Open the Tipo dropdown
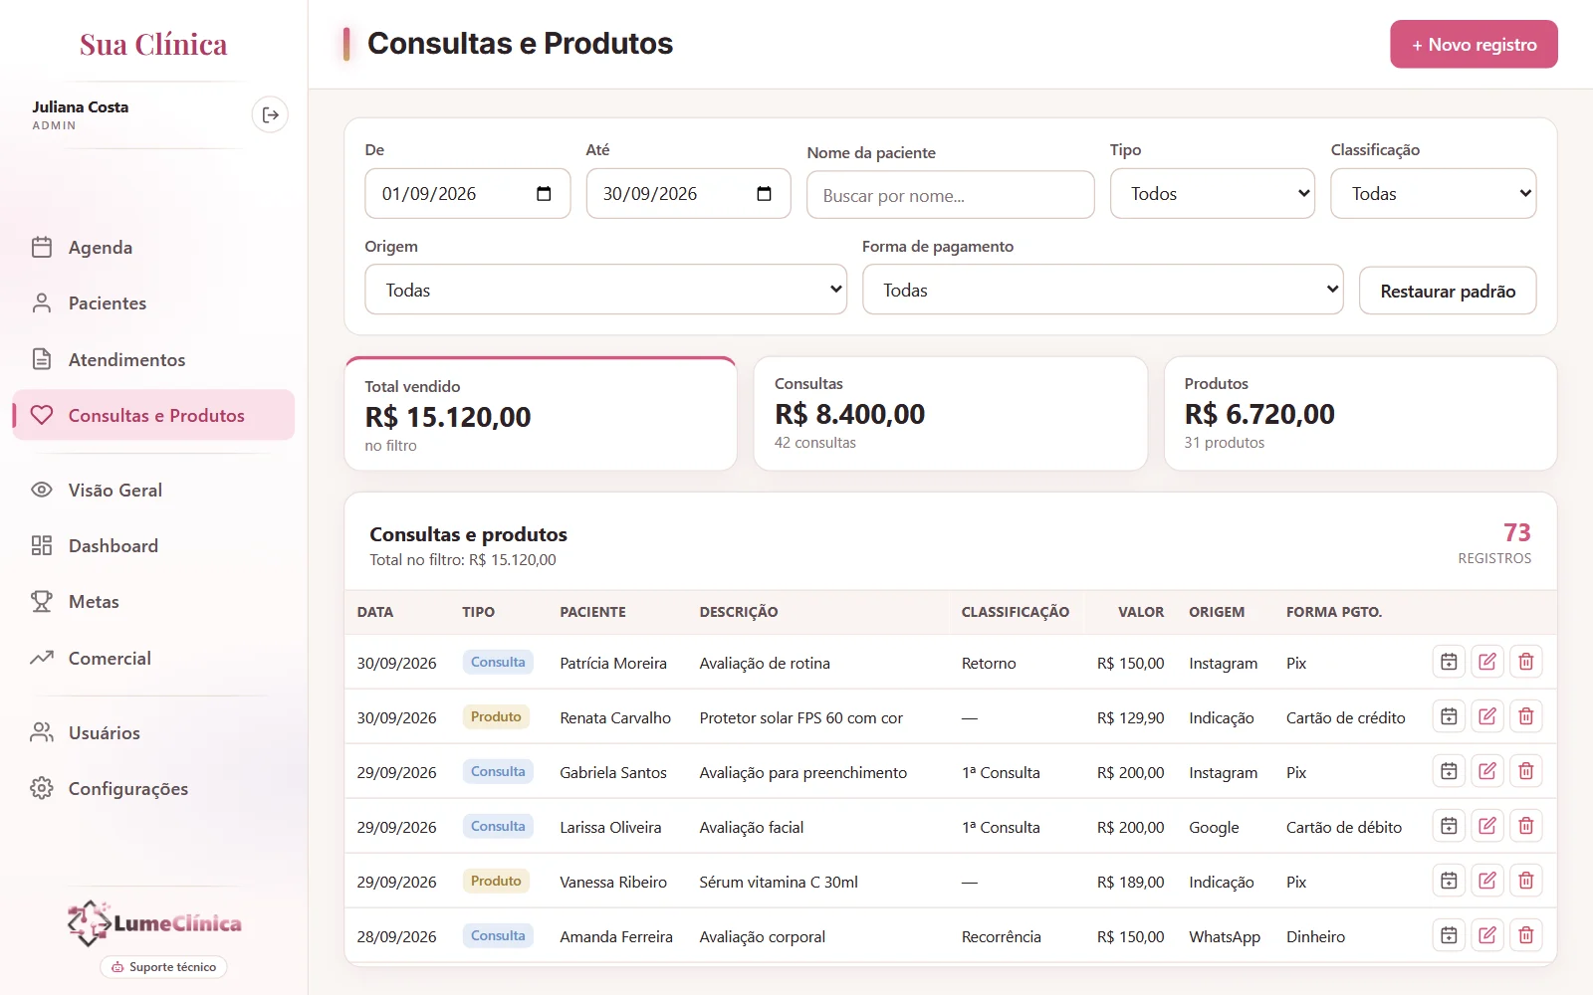This screenshot has width=1593, height=995. (1213, 193)
